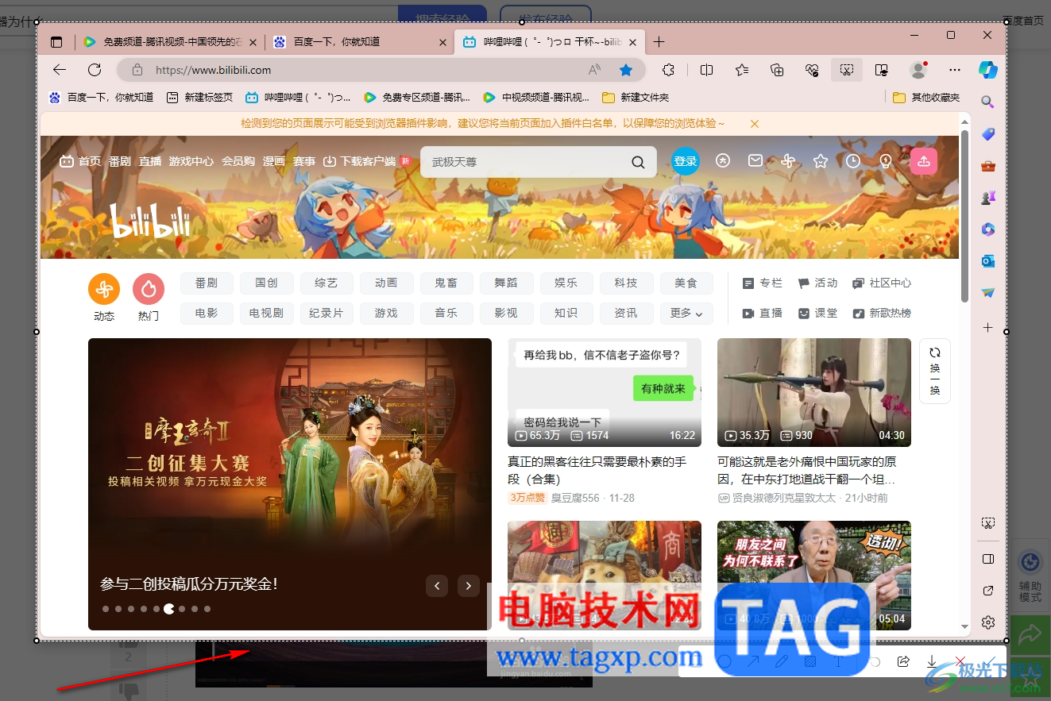
Task: Select the 纪录片 category
Action: 327,314
